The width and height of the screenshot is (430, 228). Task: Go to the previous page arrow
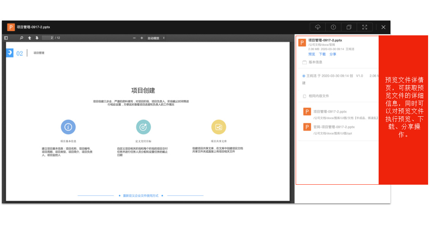[x=29, y=38]
